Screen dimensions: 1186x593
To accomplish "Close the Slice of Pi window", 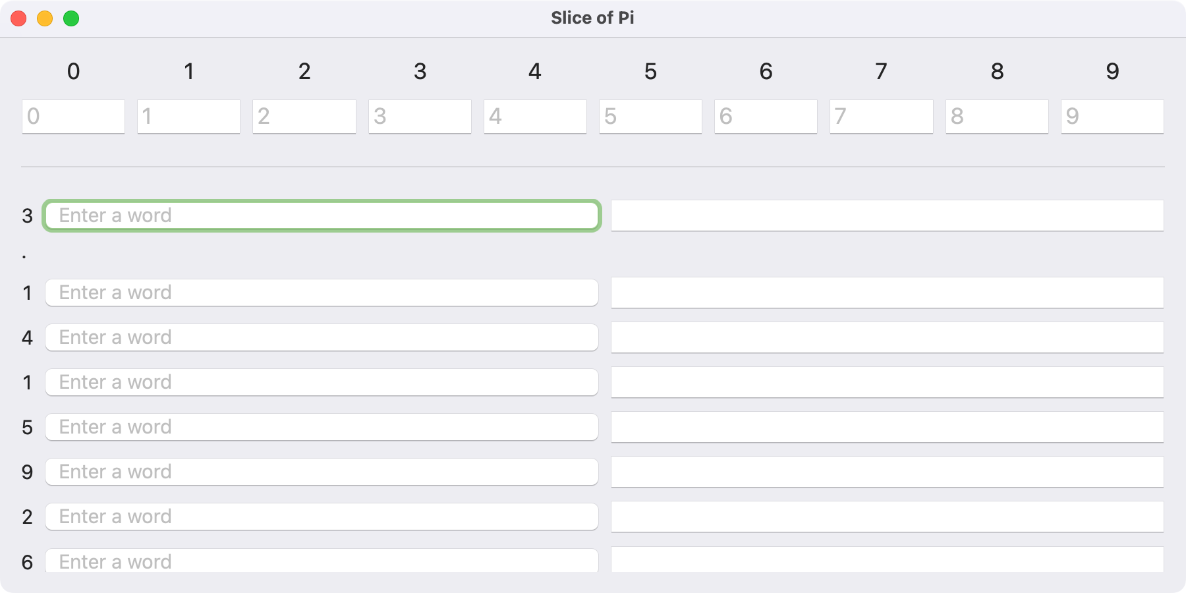I will 18,18.
